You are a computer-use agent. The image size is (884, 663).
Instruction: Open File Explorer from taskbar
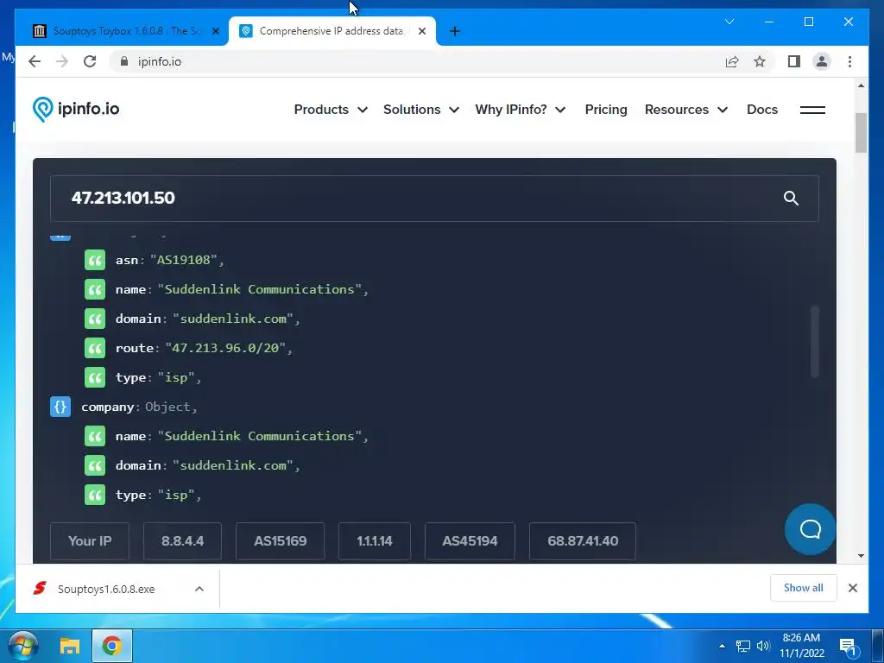(x=70, y=646)
